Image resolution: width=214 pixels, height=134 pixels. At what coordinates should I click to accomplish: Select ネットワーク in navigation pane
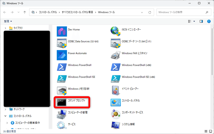tap(19, 109)
